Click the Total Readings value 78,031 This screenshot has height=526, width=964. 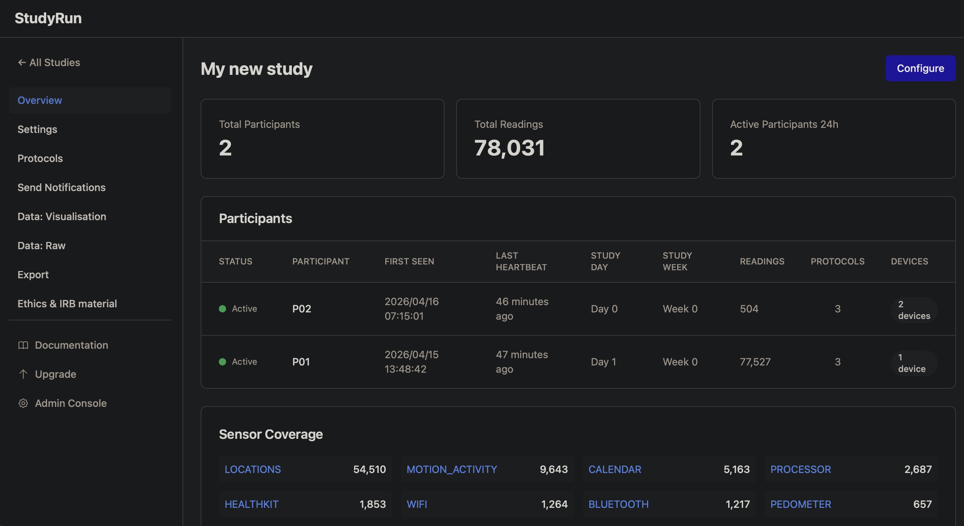(509, 148)
